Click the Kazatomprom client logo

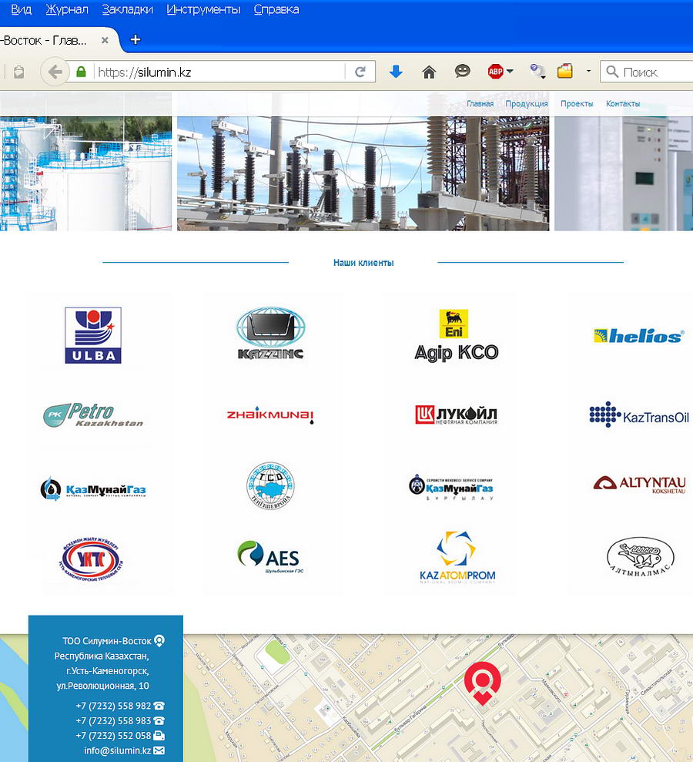(457, 557)
